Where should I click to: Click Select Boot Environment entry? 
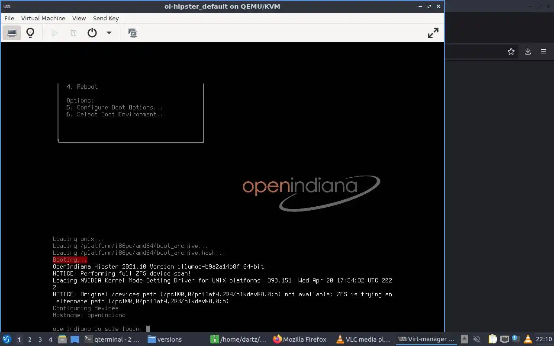pos(116,114)
